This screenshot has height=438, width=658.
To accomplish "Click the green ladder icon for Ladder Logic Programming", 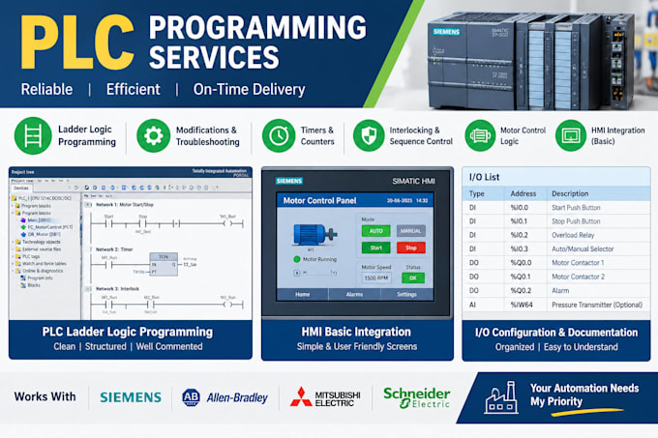I will [33, 135].
